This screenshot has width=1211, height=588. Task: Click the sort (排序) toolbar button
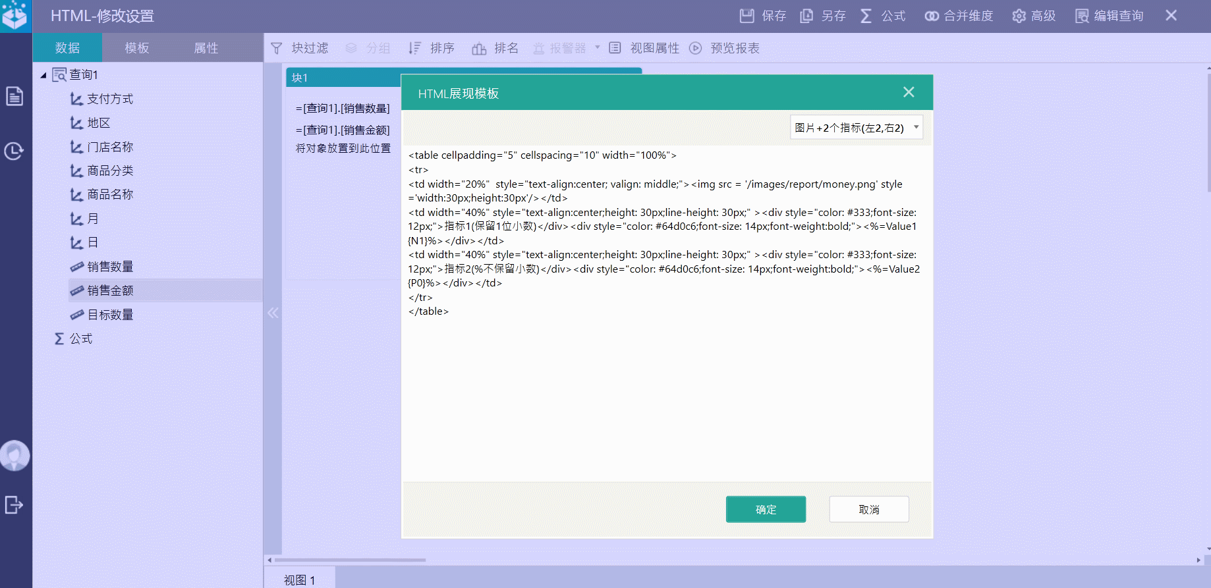point(432,48)
